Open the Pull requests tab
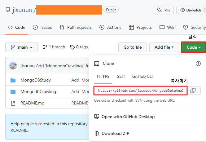Viewport: 206px width, 142px height. tap(76, 27)
